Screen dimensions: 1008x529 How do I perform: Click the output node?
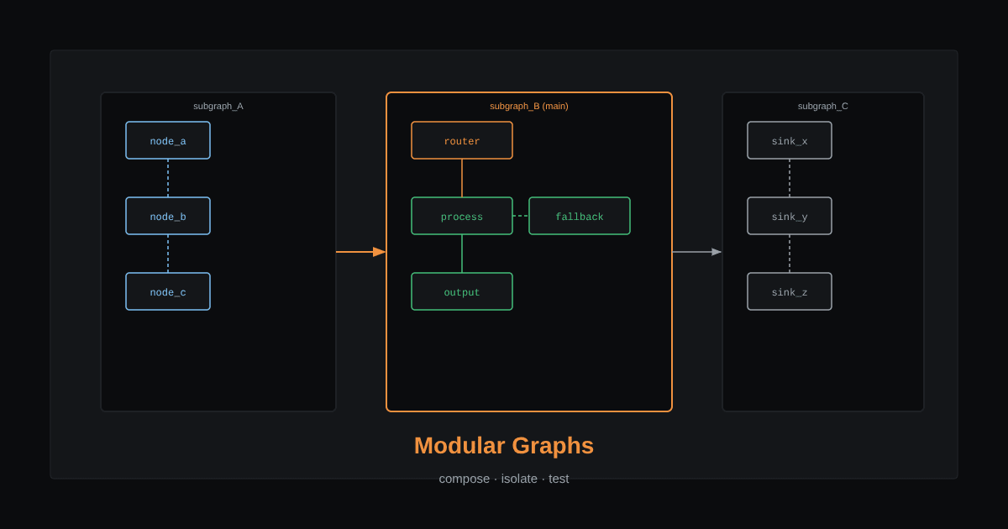[462, 291]
